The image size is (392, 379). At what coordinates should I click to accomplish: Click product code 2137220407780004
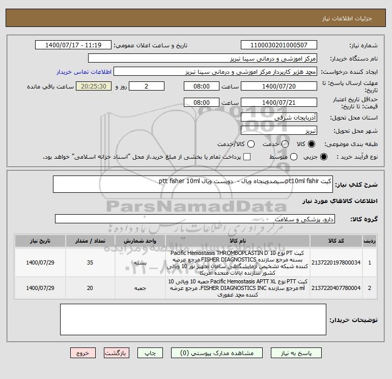pyautogui.click(x=336, y=288)
